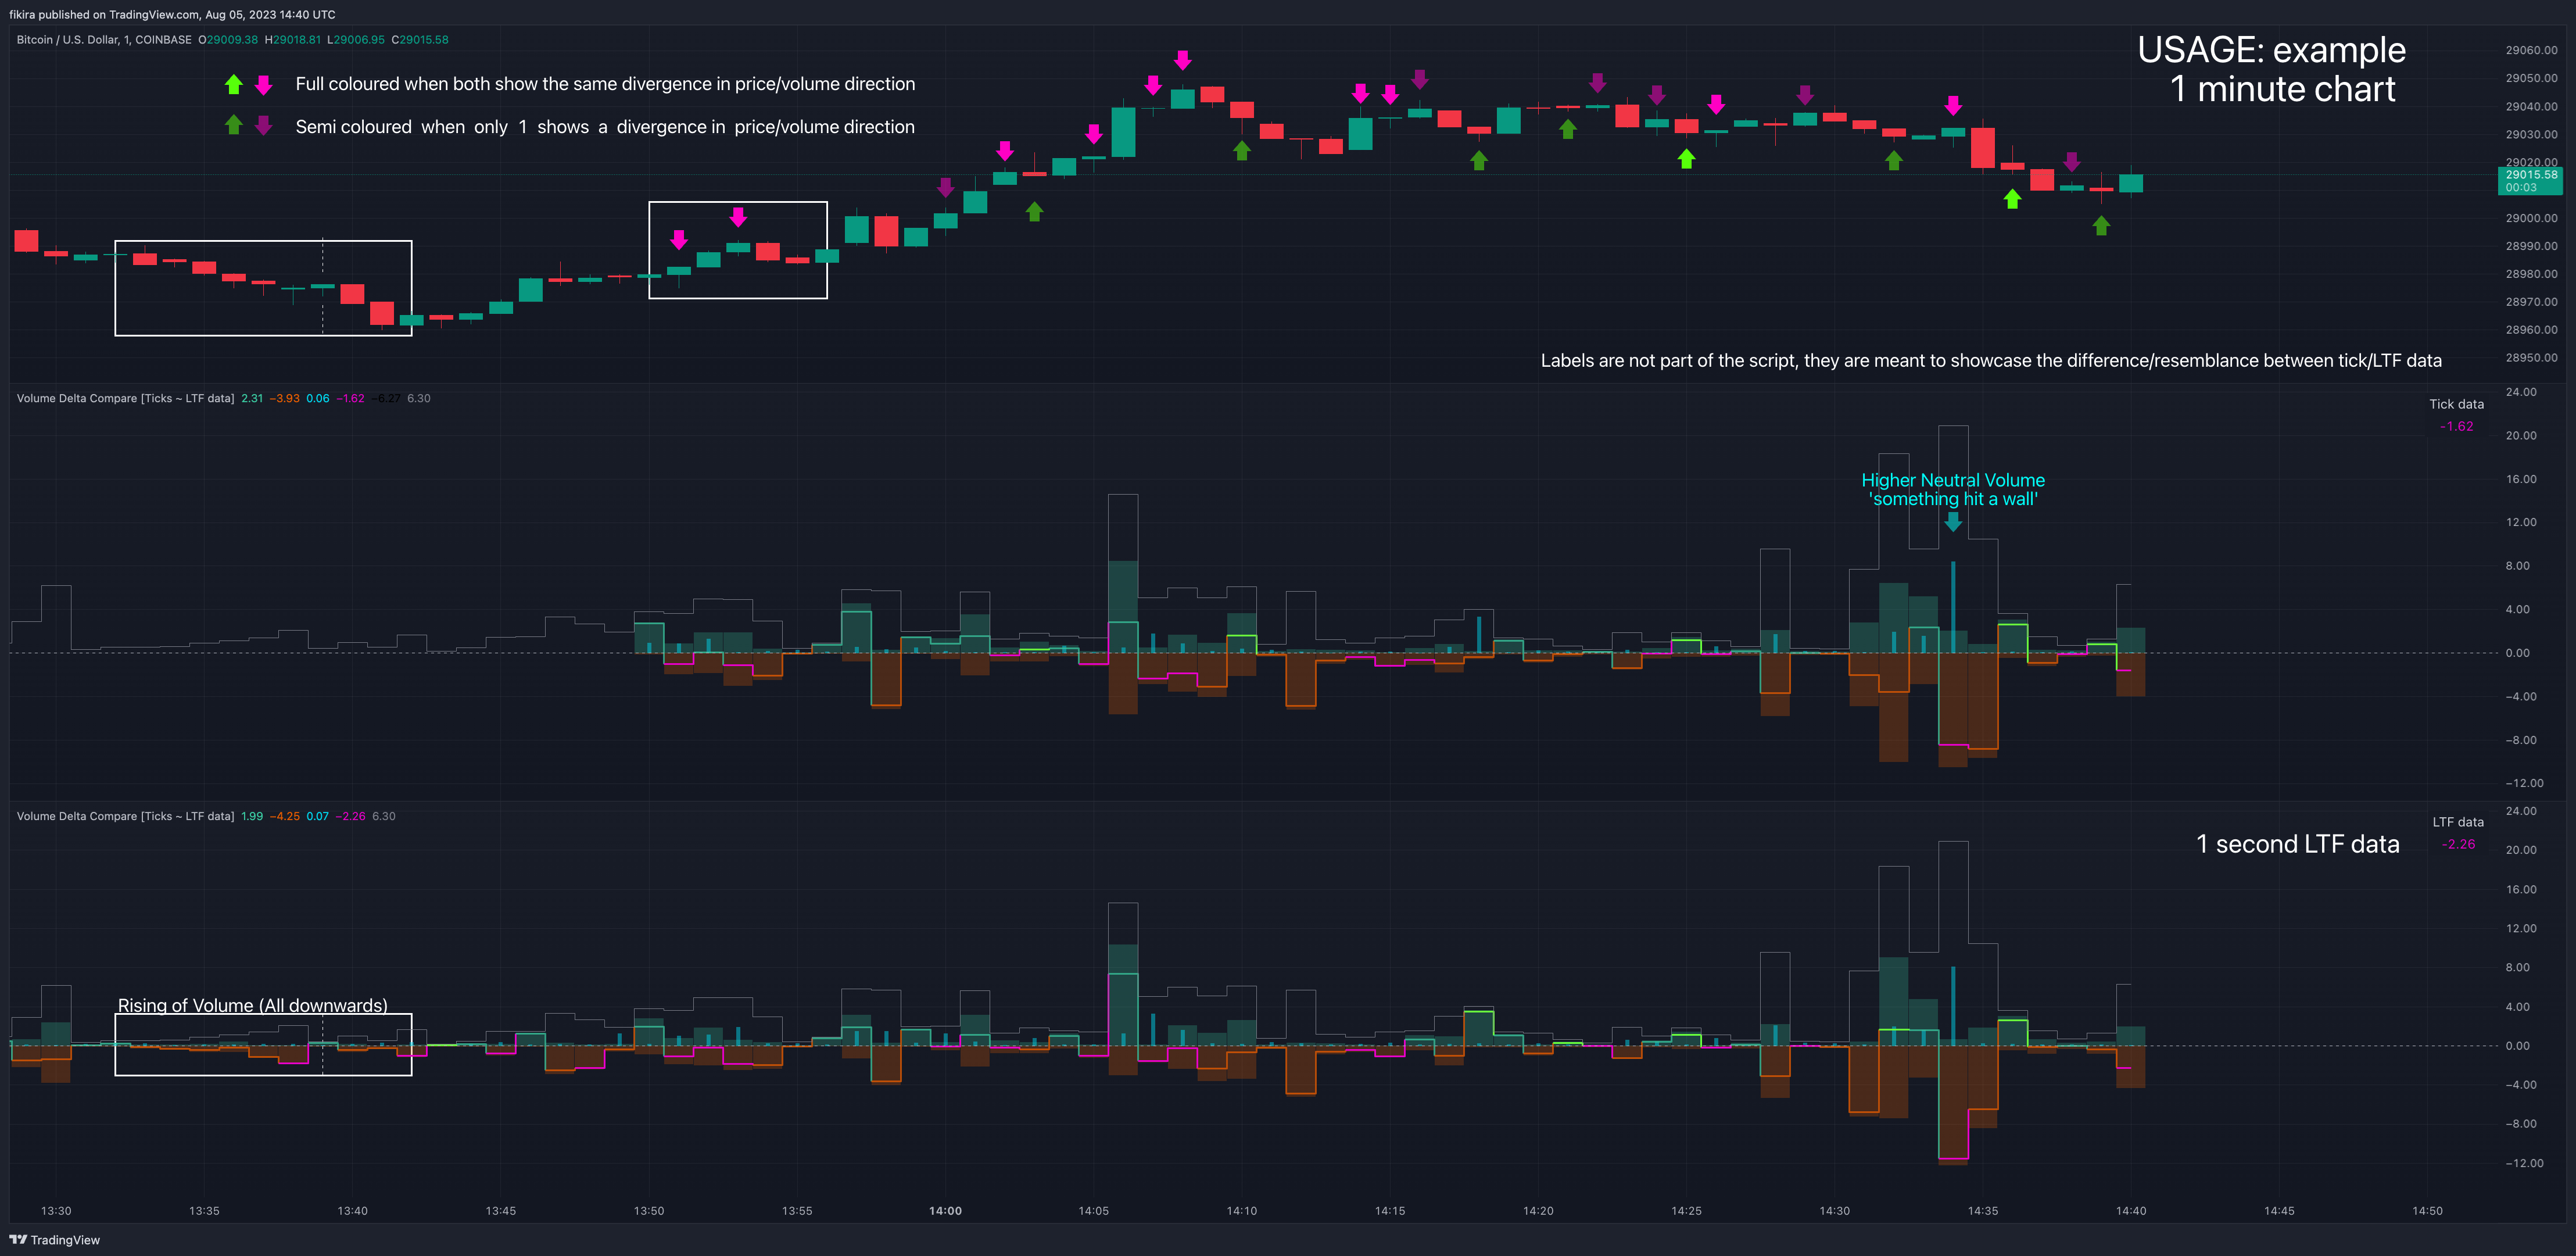Click the open value O29009.38

click(x=228, y=40)
